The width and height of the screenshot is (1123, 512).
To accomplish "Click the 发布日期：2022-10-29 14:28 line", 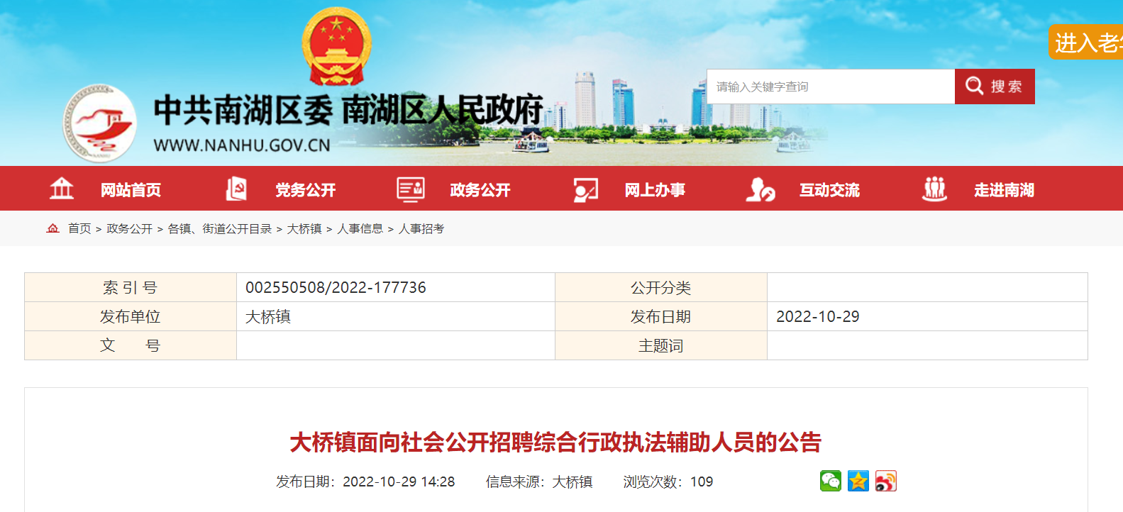I will click(x=365, y=482).
